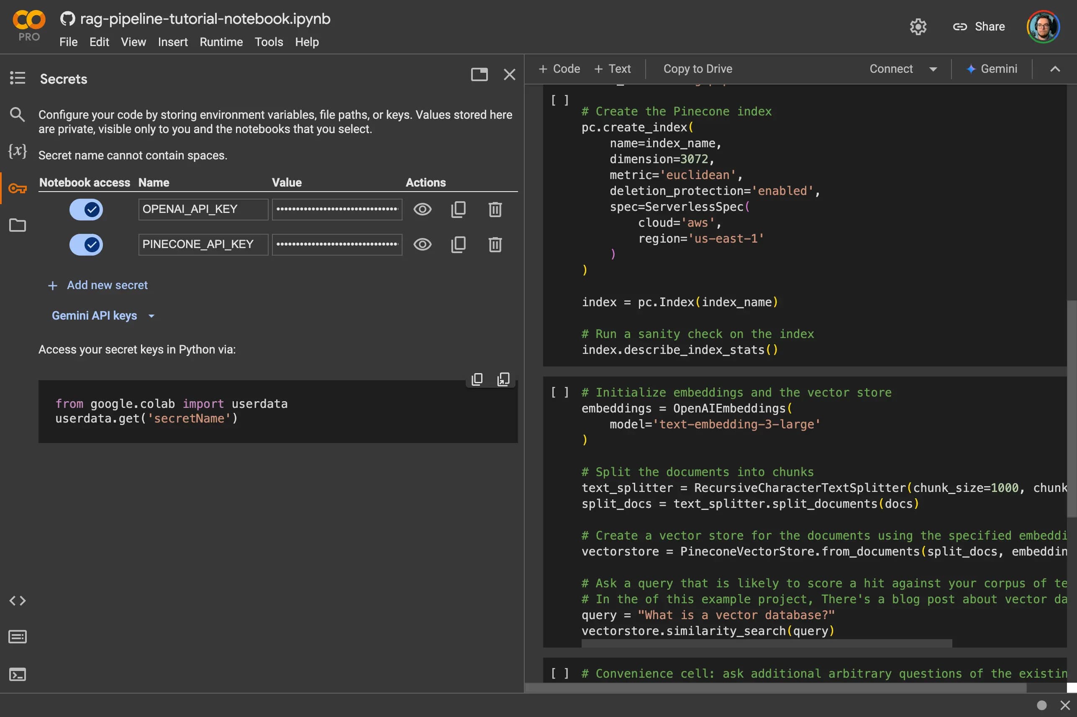The width and height of the screenshot is (1077, 717).
Task: Show the PINECONE_API_KEY value
Action: [x=422, y=245]
